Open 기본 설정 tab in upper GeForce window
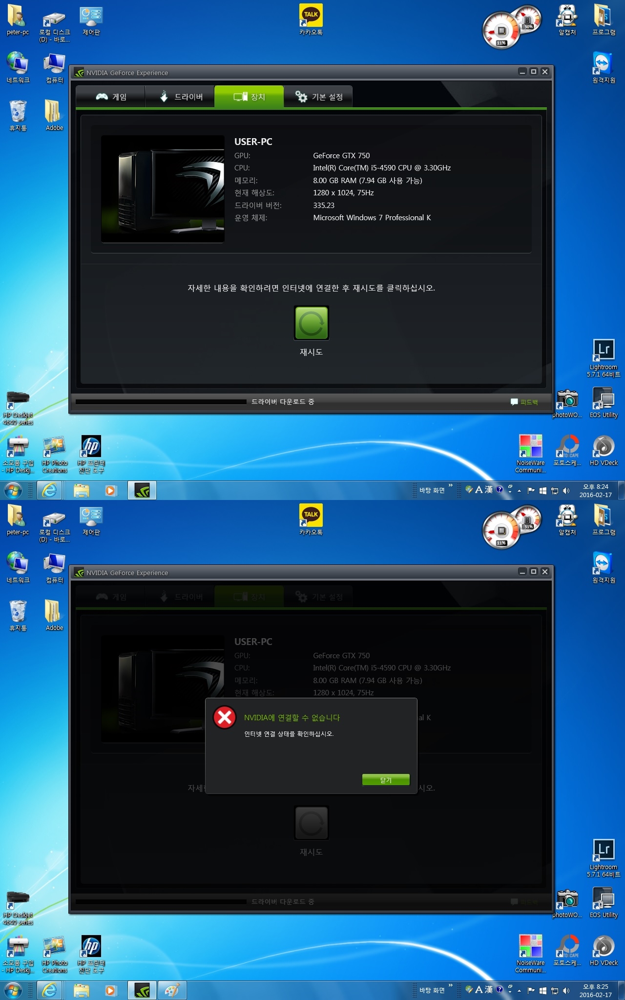The width and height of the screenshot is (625, 1000). pos(318,97)
